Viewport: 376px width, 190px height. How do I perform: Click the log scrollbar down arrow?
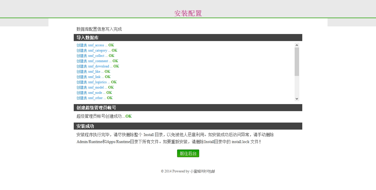[x=297, y=99]
